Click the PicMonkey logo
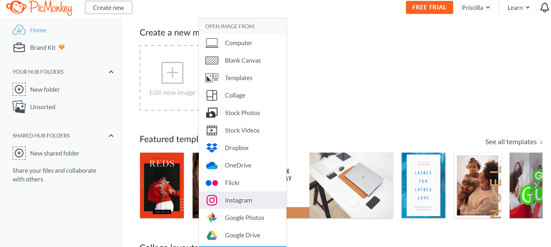Image resolution: width=551 pixels, height=247 pixels. [x=39, y=8]
